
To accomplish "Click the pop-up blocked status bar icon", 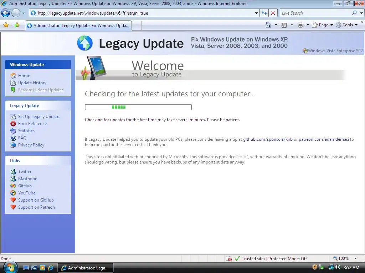I will pyautogui.click(x=229, y=258).
